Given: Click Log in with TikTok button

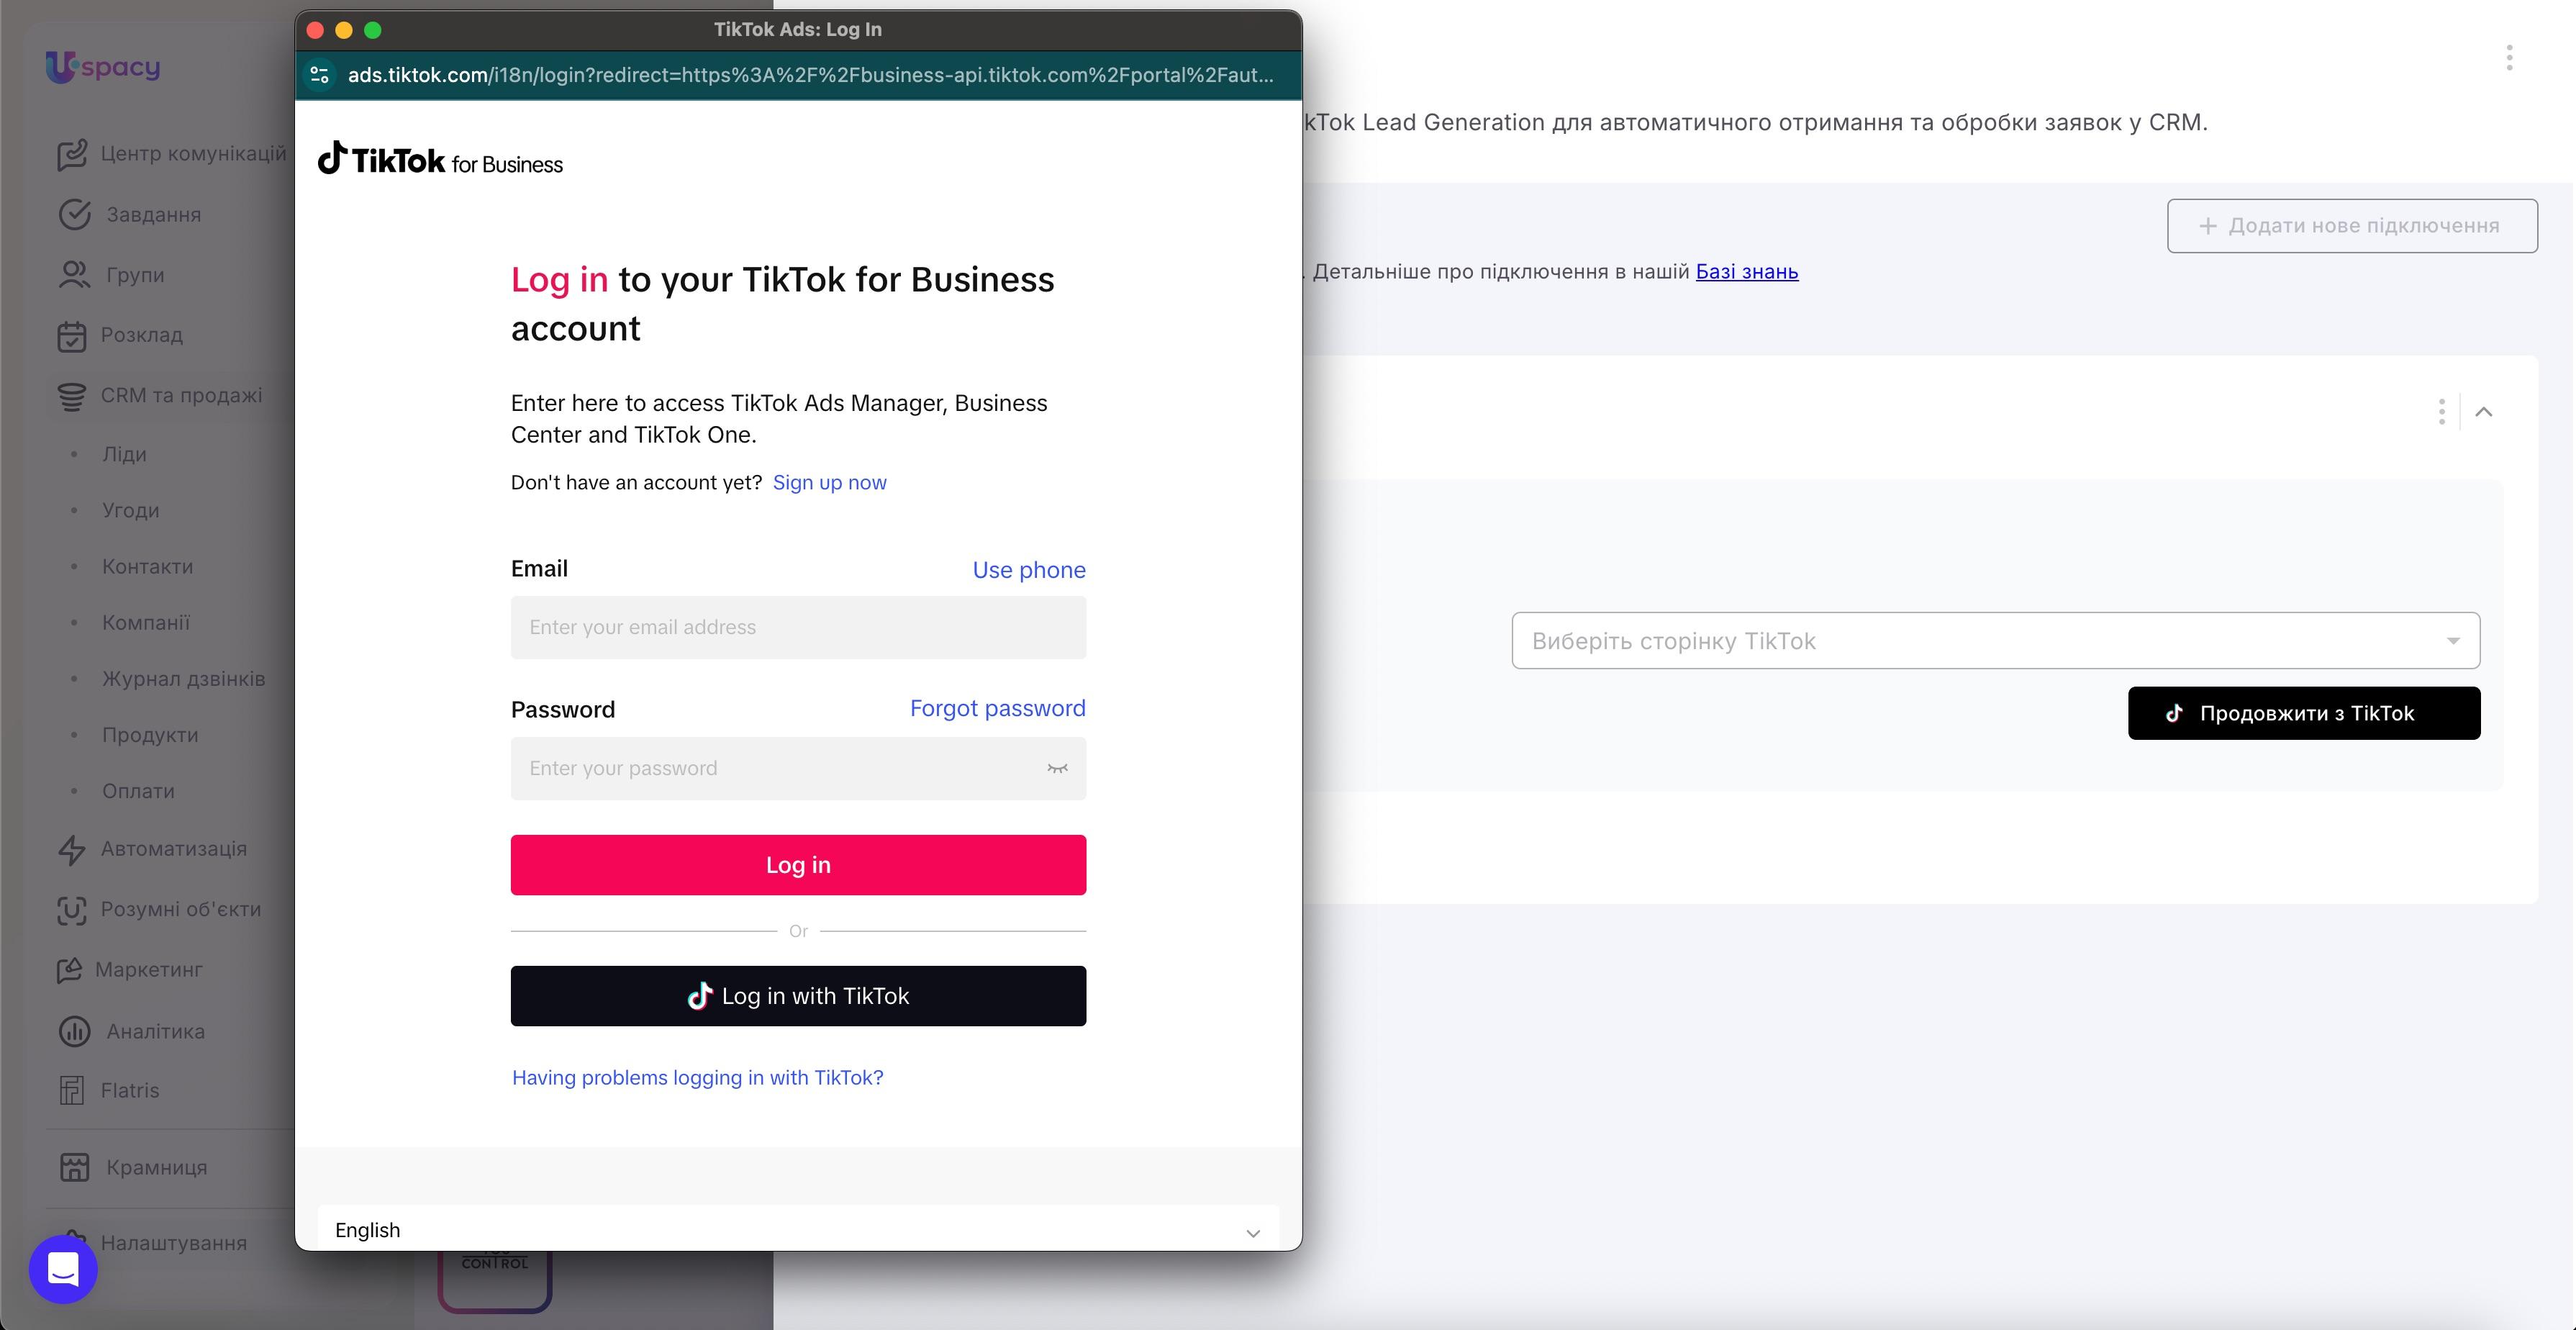Looking at the screenshot, I should (x=798, y=996).
